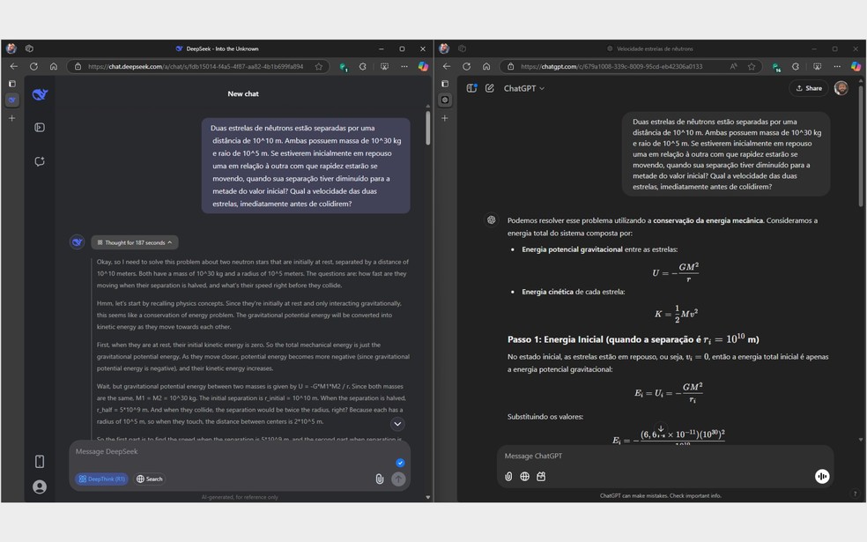Activate ChatGPT voice mode icon
867x542 pixels.
pyautogui.click(x=820, y=476)
